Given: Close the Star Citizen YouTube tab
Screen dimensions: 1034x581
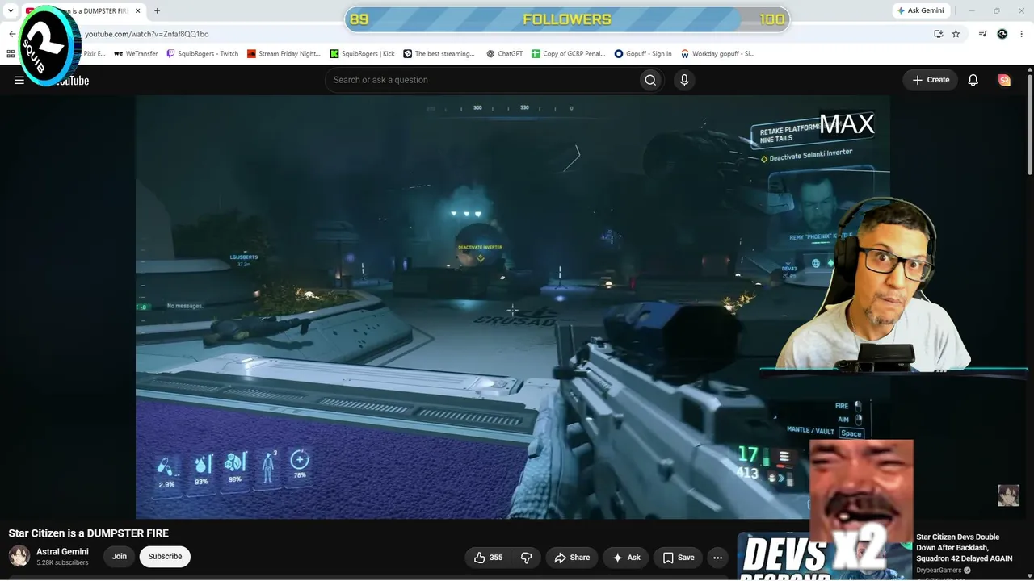Looking at the screenshot, I should (x=136, y=11).
